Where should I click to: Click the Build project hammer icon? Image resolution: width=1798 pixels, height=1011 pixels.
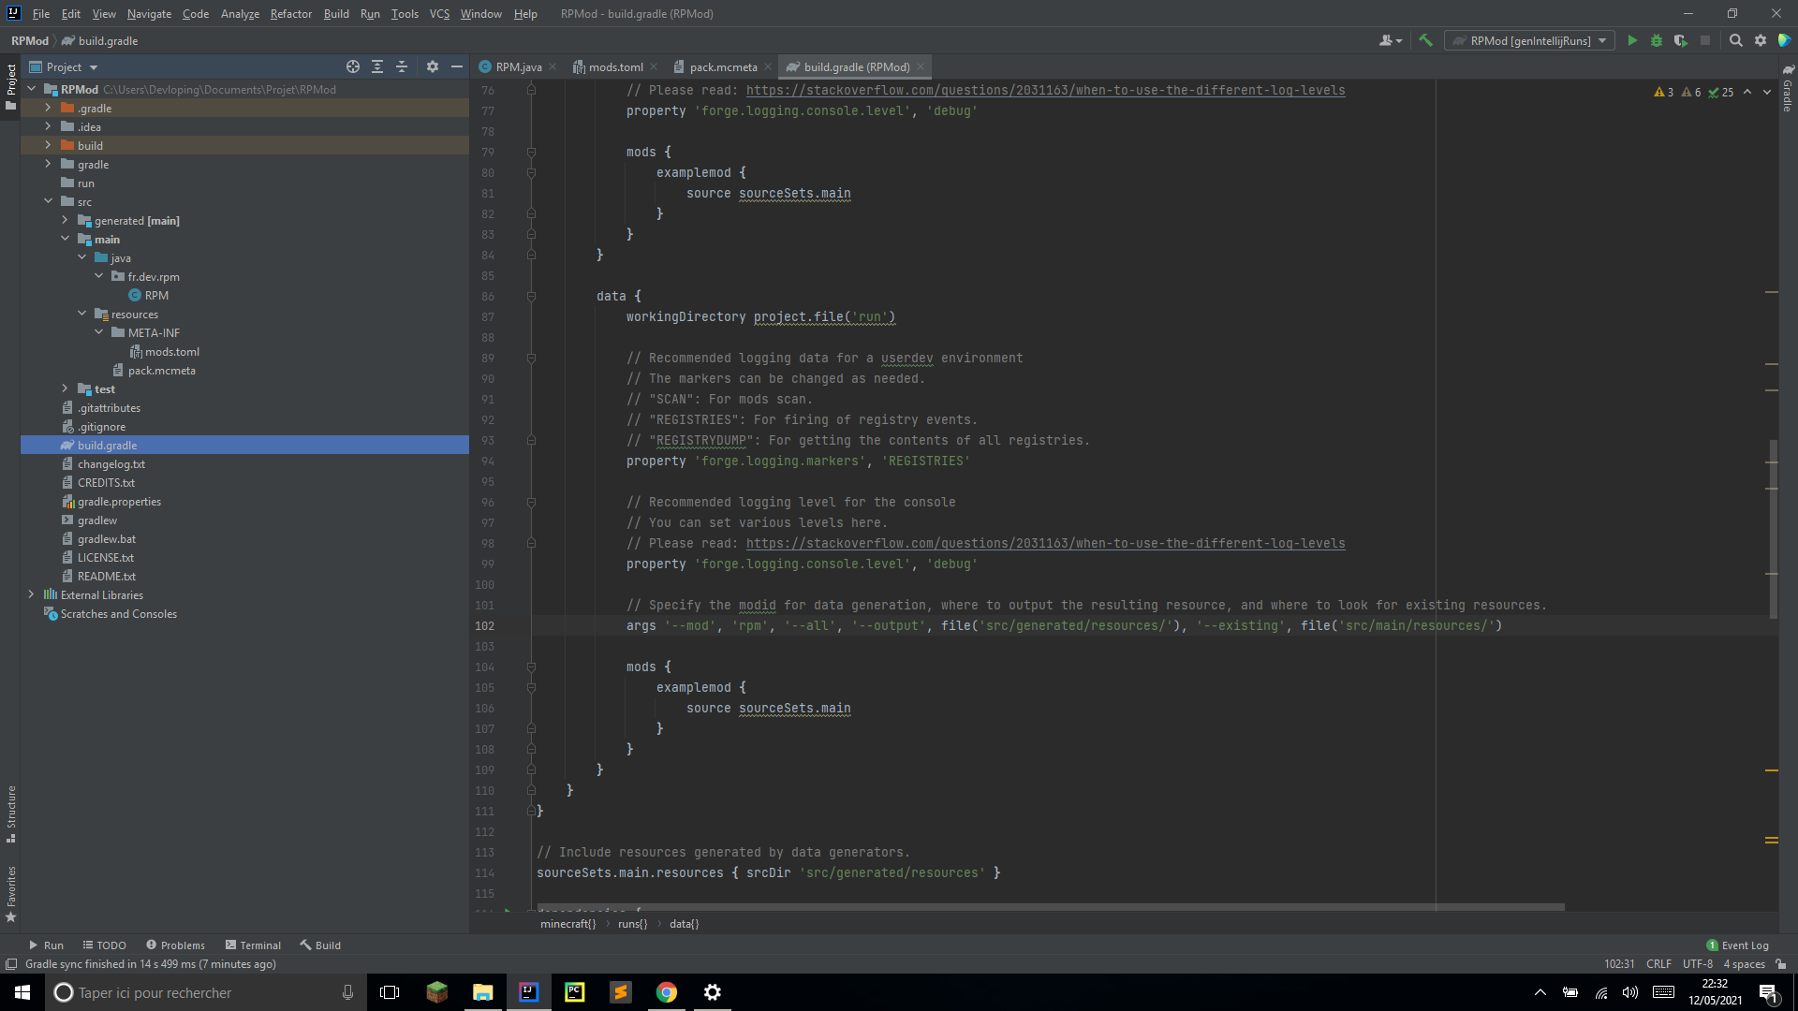pyautogui.click(x=1425, y=41)
